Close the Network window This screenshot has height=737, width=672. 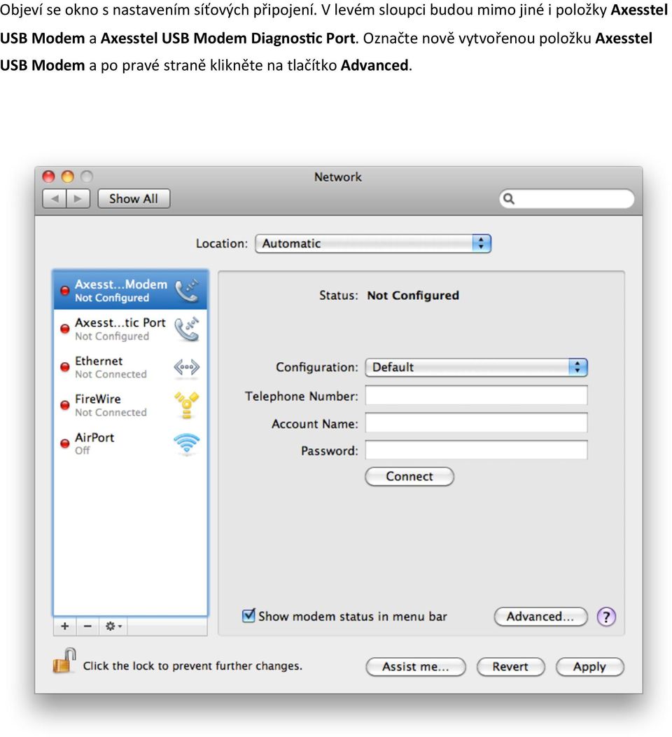(x=48, y=177)
